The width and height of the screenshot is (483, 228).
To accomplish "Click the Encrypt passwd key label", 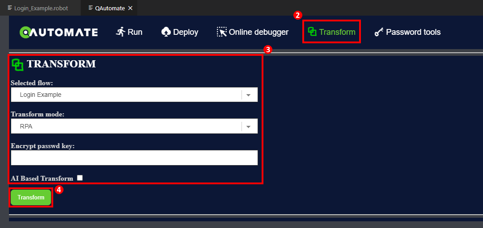I will 43,146.
